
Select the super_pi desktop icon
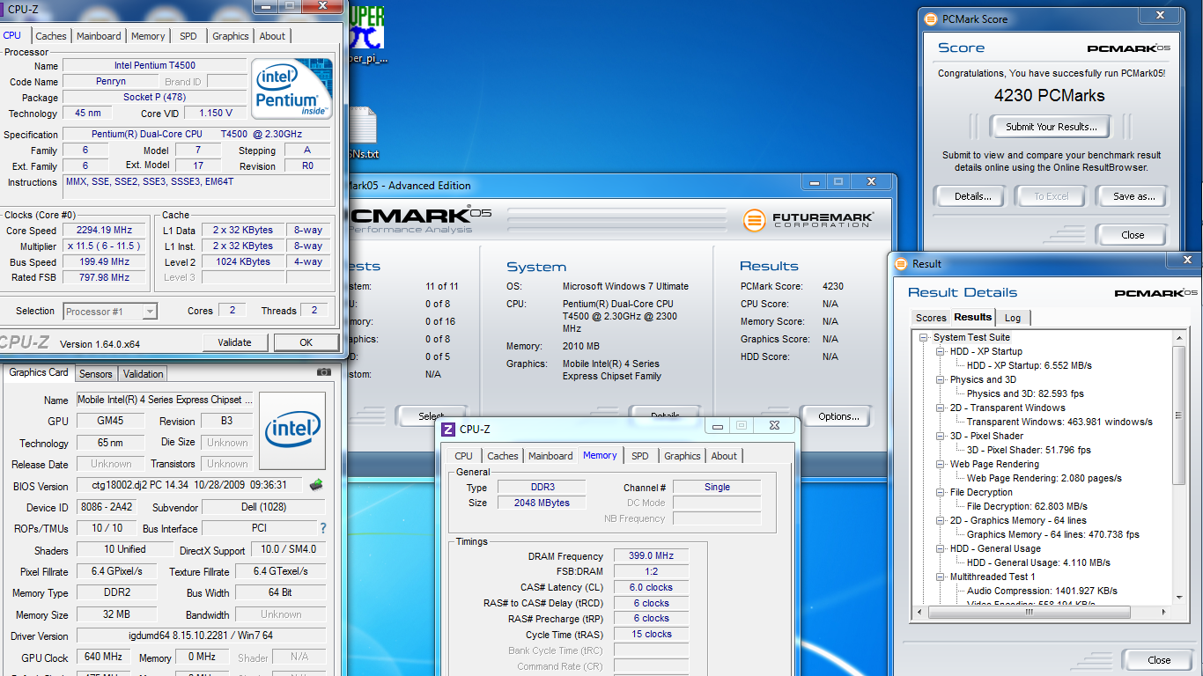pos(365,35)
